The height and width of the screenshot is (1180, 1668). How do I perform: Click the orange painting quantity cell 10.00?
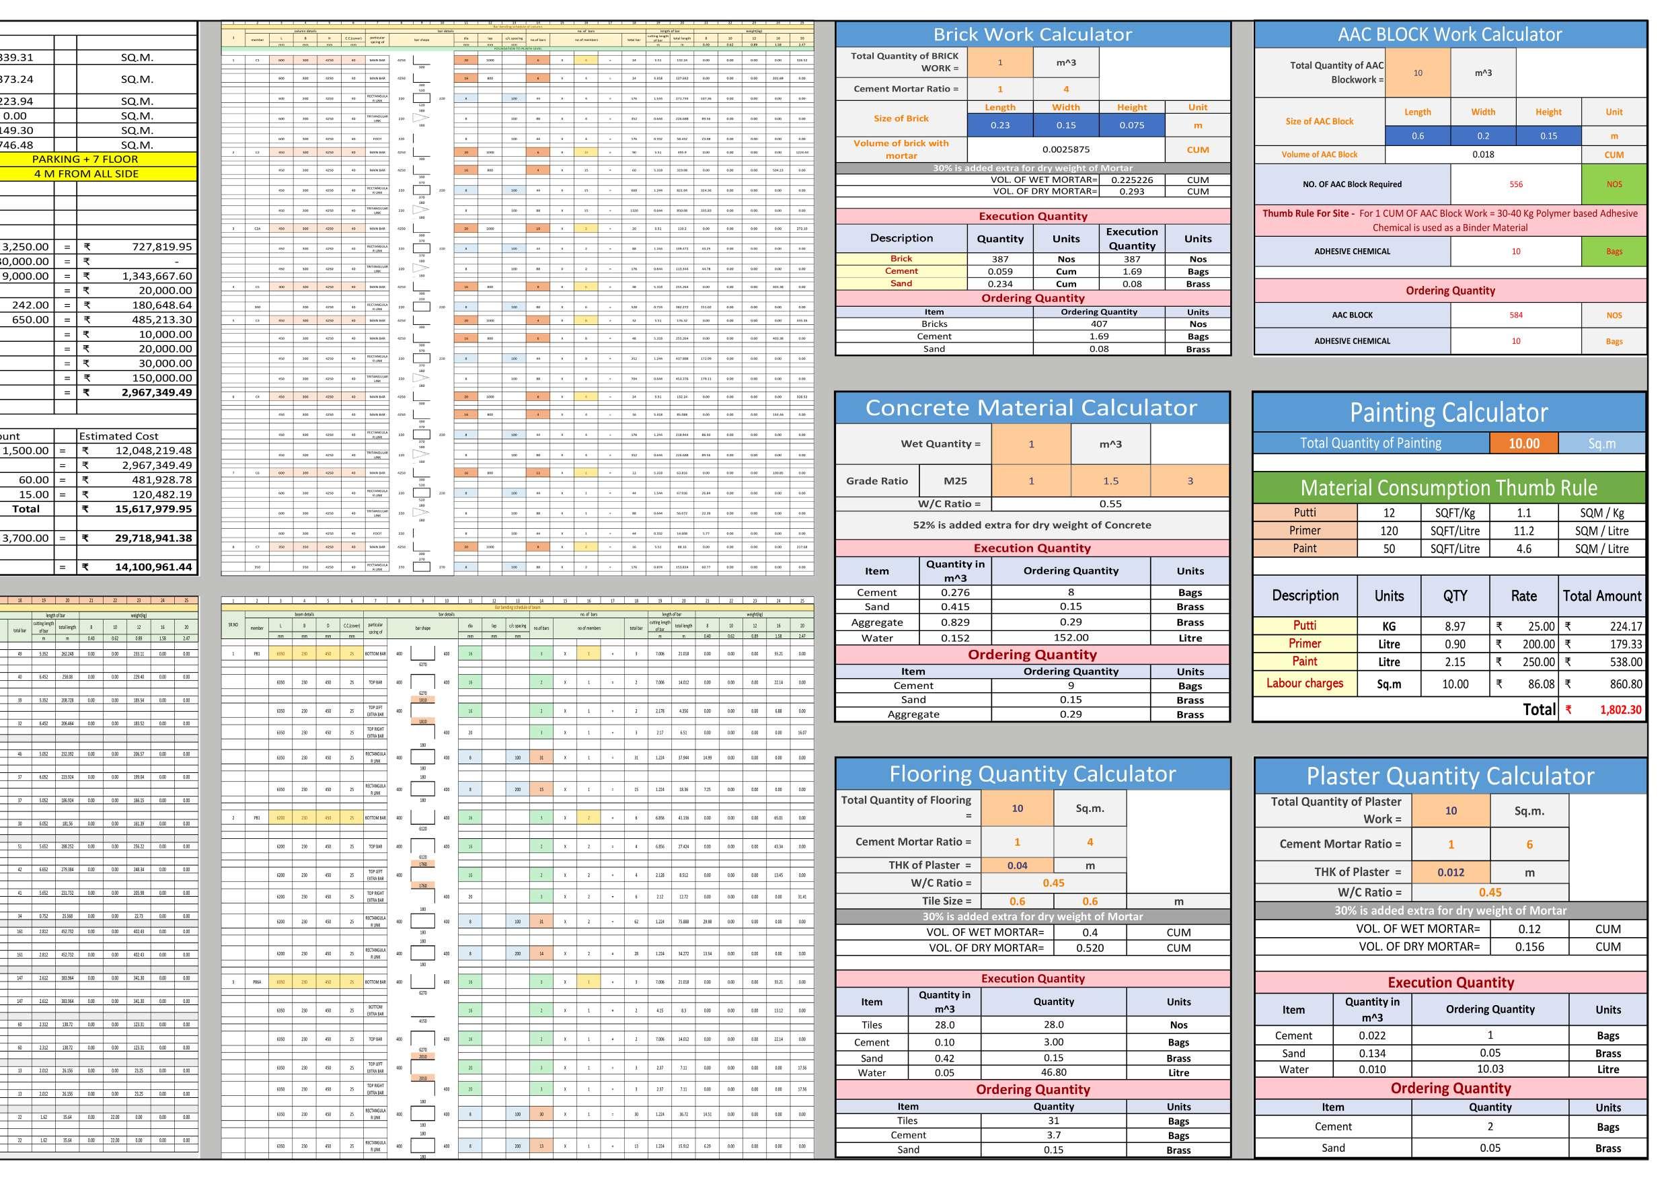click(x=1523, y=443)
